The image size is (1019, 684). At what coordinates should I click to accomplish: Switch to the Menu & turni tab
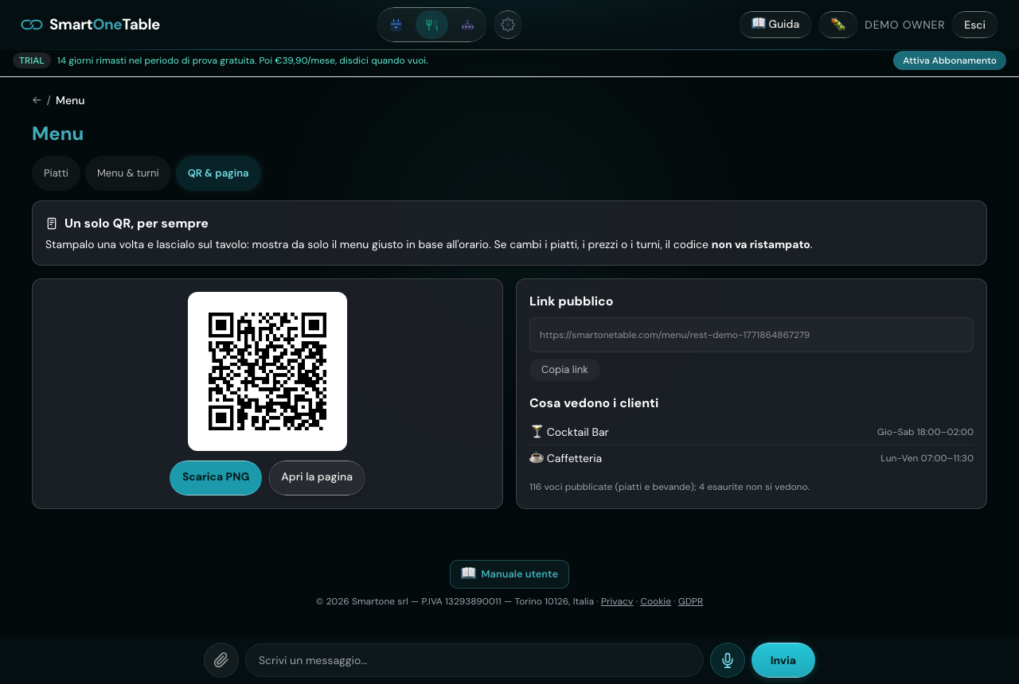[128, 173]
